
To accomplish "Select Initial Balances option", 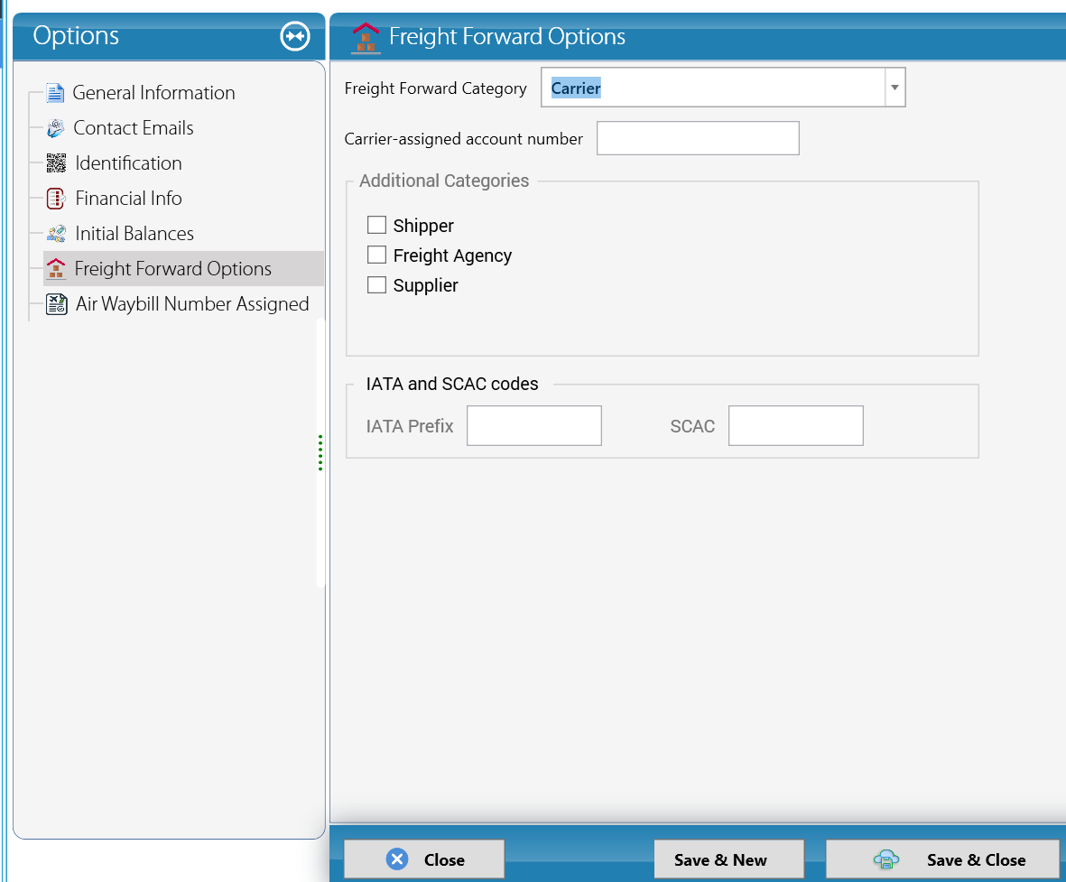I will point(134,234).
